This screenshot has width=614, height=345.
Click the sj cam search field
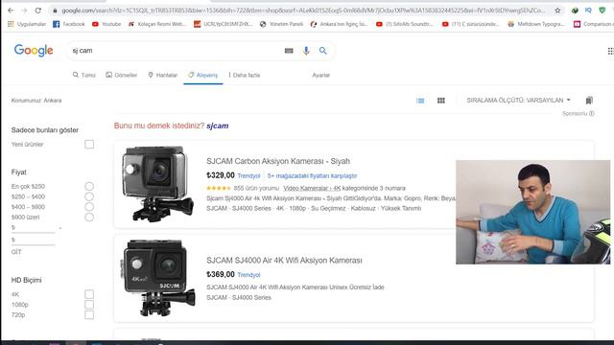[177, 51]
